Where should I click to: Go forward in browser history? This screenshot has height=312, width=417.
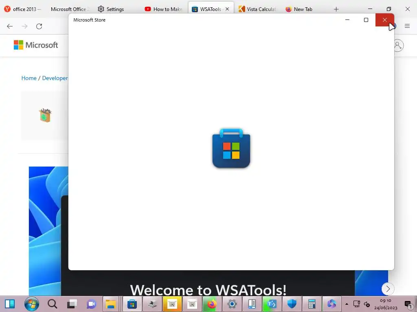24,26
